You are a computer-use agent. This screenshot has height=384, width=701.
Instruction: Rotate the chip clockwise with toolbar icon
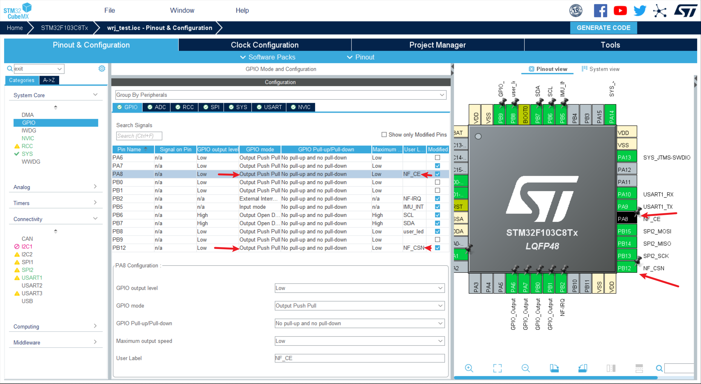[554, 368]
